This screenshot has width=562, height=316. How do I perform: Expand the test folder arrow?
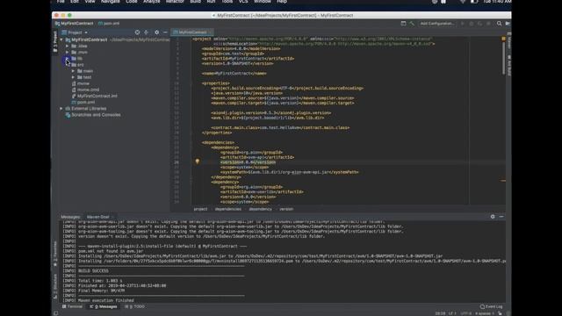click(x=73, y=77)
